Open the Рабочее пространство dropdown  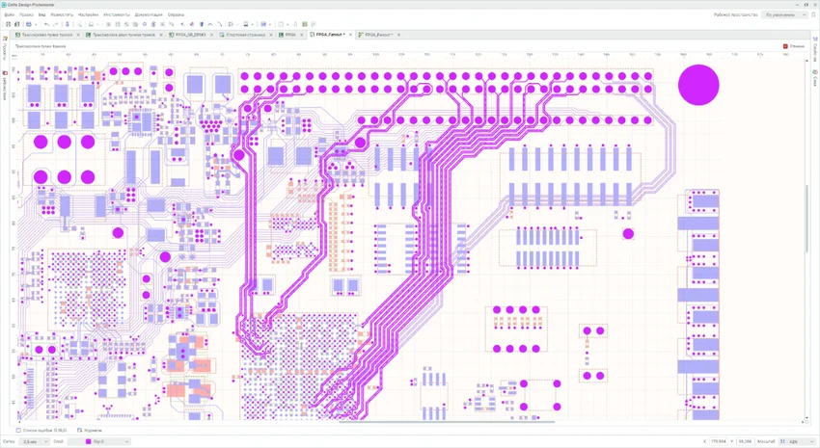point(784,15)
